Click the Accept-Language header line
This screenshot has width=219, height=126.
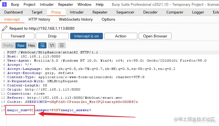[x=91, y=69]
